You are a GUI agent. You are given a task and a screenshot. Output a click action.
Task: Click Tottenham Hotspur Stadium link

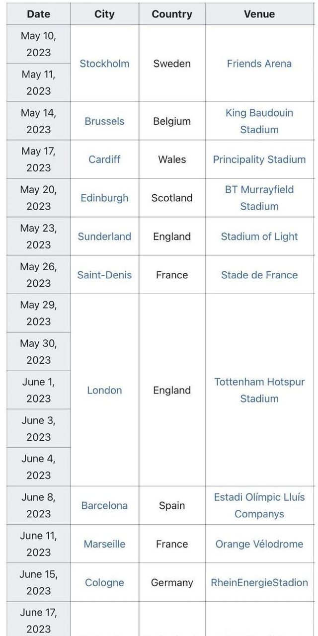[259, 390]
